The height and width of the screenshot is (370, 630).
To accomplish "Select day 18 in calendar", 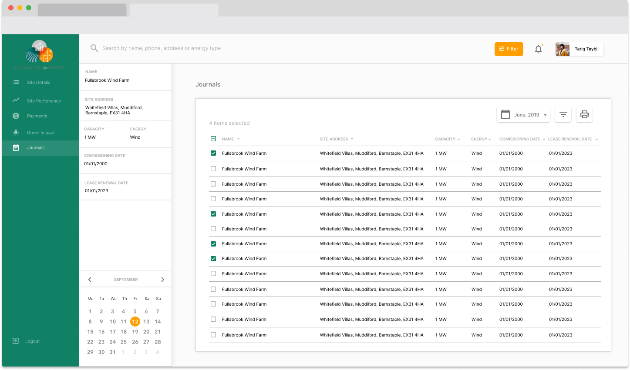I will 124,332.
